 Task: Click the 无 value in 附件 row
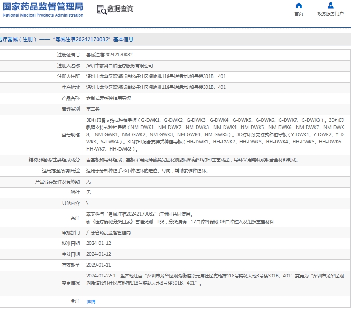click(89, 192)
